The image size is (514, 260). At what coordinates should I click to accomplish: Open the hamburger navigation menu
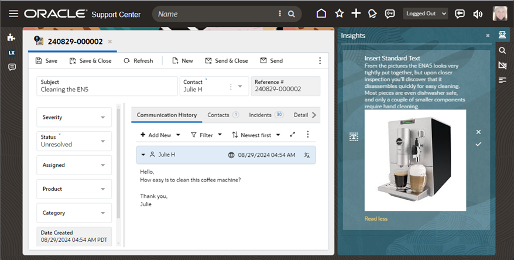(13, 14)
